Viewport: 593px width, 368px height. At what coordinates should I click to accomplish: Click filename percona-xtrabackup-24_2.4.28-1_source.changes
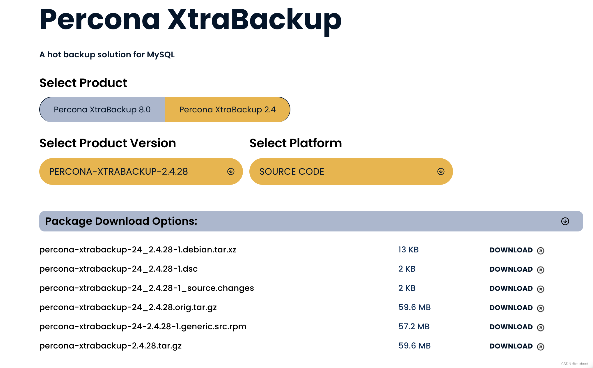tap(147, 288)
